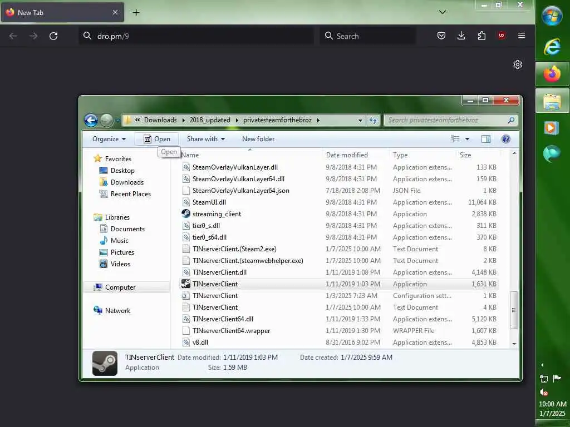Refresh the privatesteamforthebroz folder view
The width and height of the screenshot is (570, 427).
click(x=374, y=120)
